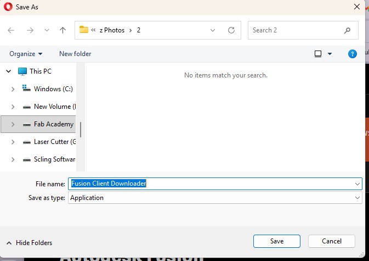Open the address bar history dropdown
Viewport: 369px width, 261px height.
coord(213,30)
